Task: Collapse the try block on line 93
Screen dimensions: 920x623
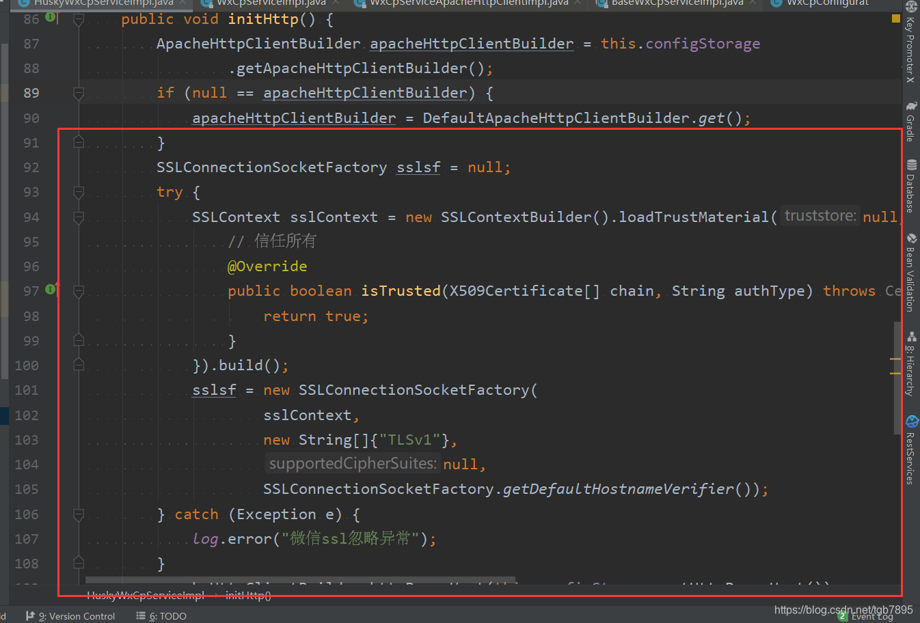Action: click(x=79, y=193)
